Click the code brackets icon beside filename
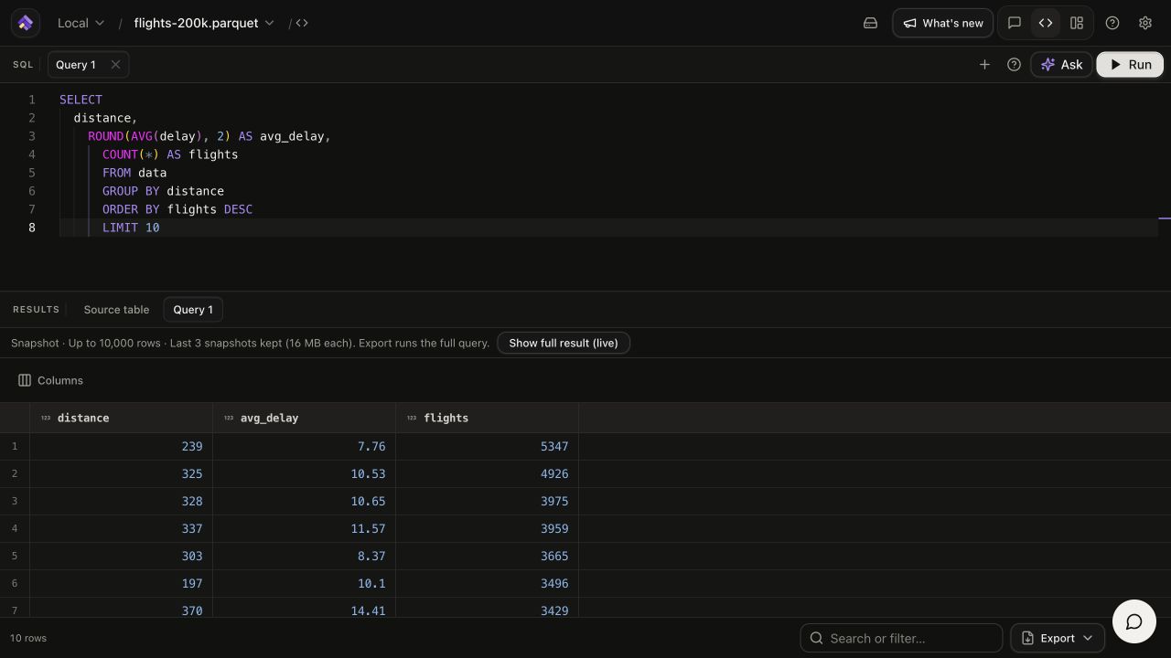The height and width of the screenshot is (658, 1171). (302, 23)
